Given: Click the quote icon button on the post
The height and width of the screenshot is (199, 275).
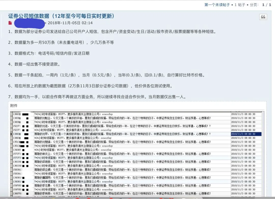Looking at the screenshot, I should [x=263, y=17].
